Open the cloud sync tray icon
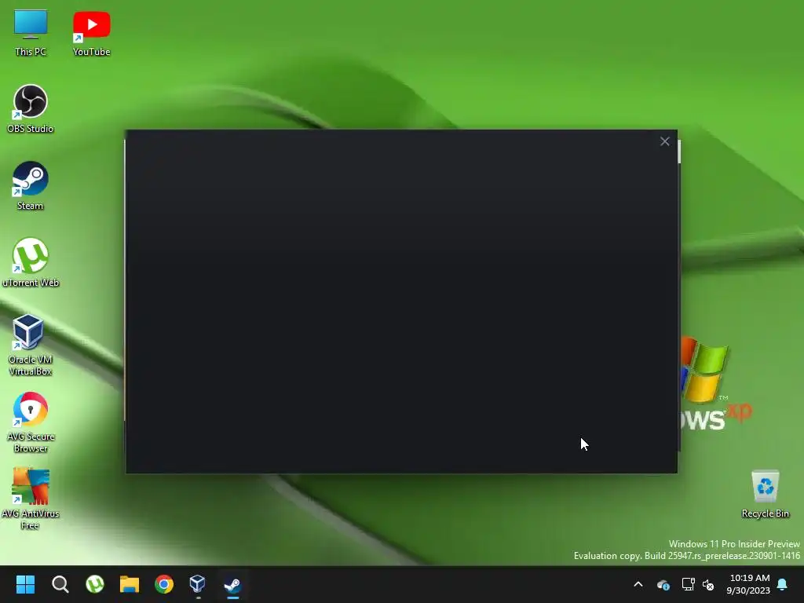 click(x=663, y=584)
